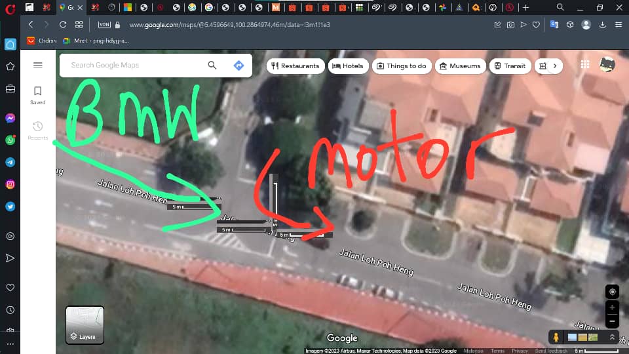Click Send feedback in the footer
This screenshot has width=629, height=354.
point(551,351)
